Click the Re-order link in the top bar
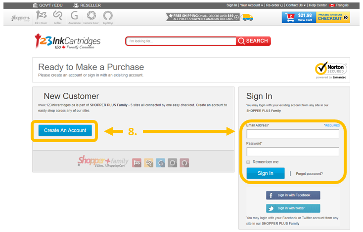This screenshot has height=232, width=363. tap(274, 5)
